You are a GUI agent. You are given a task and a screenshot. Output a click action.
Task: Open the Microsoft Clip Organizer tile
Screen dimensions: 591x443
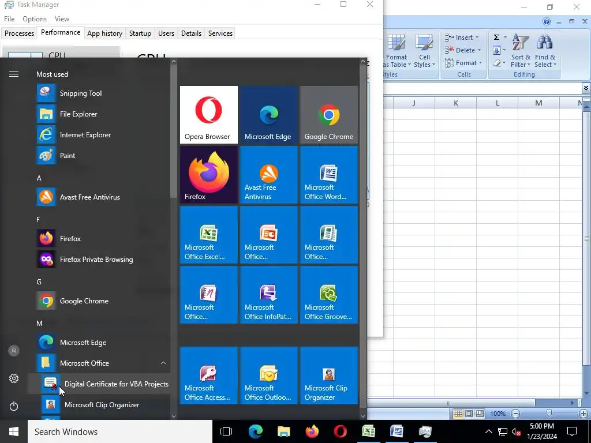[328, 376]
